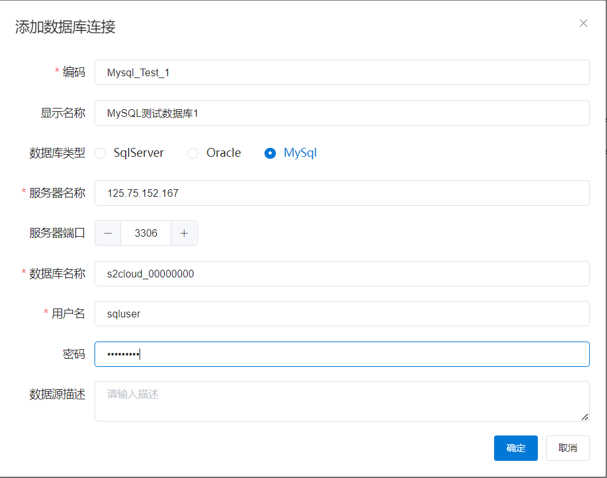Click inside the 密码 password field
The width and height of the screenshot is (607, 478).
(x=342, y=354)
